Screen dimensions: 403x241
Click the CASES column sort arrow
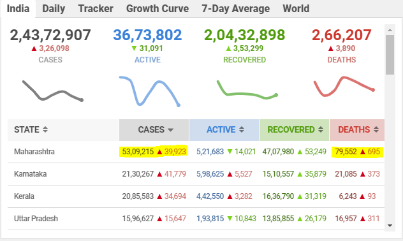click(x=170, y=130)
